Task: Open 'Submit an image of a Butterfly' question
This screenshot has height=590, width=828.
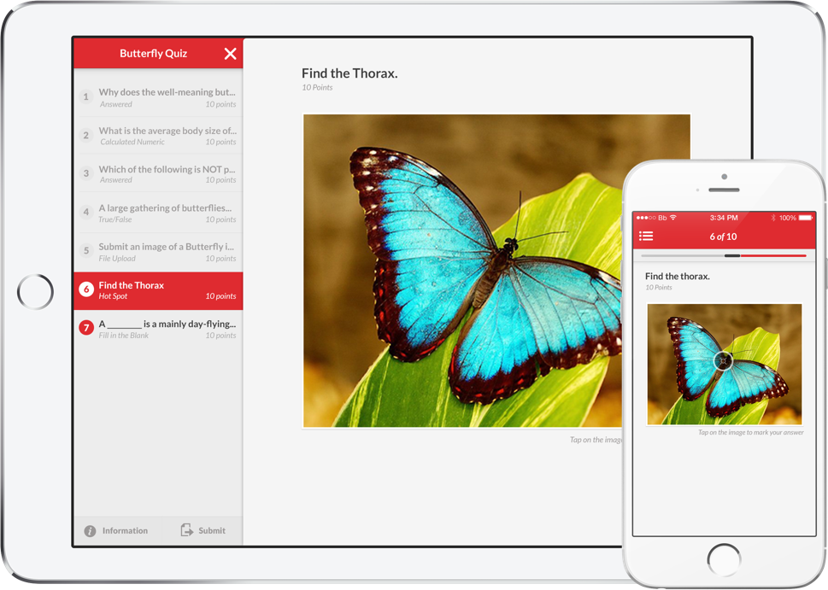Action: pyautogui.click(x=167, y=252)
